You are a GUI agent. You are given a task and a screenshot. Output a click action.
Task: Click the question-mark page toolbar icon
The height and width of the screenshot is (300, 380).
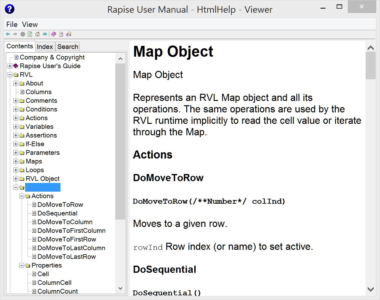coord(61,34)
